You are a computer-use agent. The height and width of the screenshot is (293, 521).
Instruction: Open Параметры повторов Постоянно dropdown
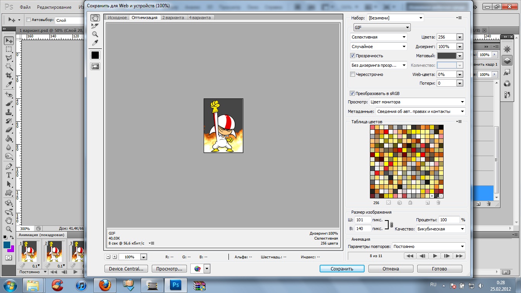click(429, 246)
